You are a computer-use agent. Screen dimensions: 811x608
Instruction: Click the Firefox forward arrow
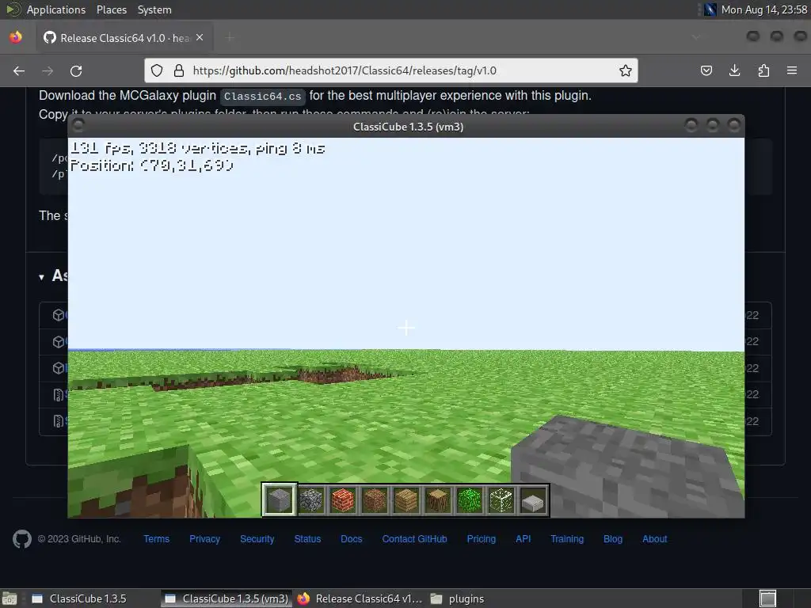[x=48, y=70]
